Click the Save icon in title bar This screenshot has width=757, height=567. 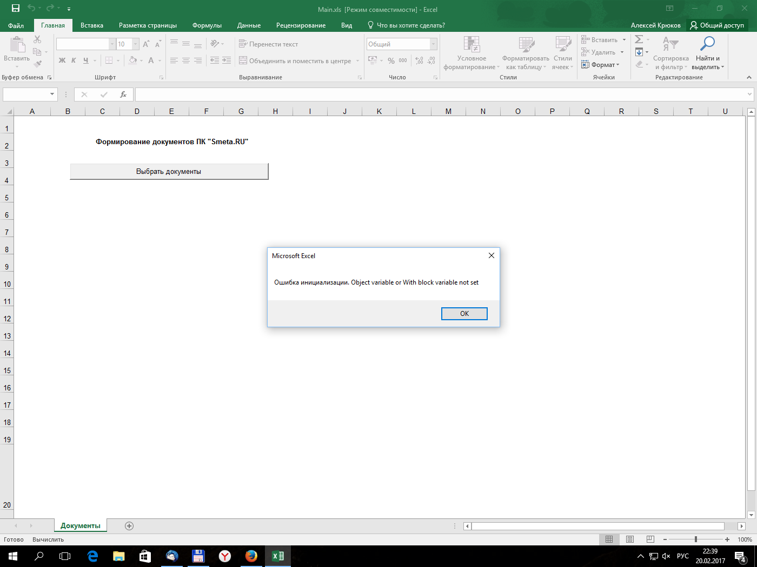(16, 9)
